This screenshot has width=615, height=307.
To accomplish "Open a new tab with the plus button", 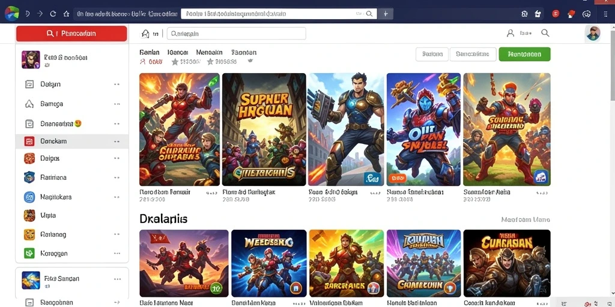I will 386,14.
